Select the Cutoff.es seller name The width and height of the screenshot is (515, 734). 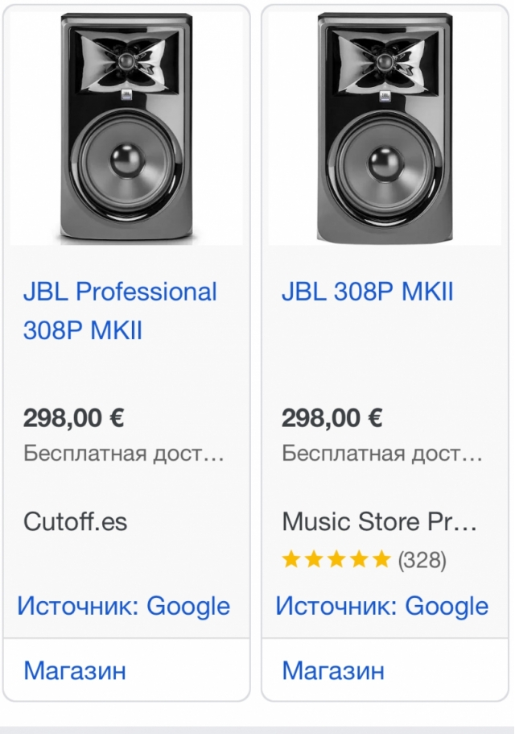[x=76, y=521]
